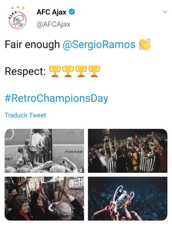Open the @SergioRamos mention
Image resolution: width=172 pixels, height=227 pixels.
(x=99, y=45)
